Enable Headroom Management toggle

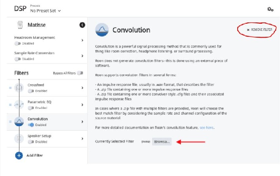coord(17,43)
